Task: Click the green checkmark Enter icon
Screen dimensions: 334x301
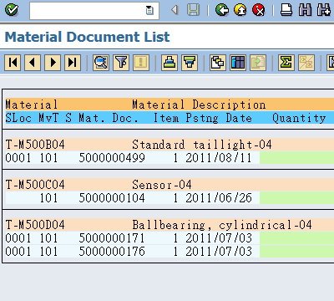Action: [12, 10]
